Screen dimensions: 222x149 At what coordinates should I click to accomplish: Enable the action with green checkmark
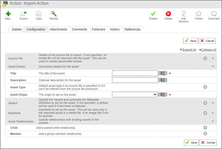coord(153,14)
